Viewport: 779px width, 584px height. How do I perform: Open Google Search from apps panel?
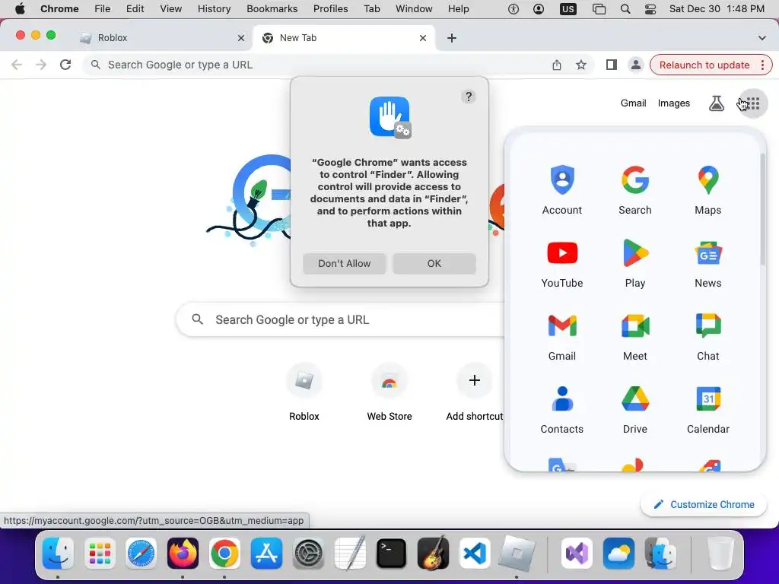[x=635, y=189]
